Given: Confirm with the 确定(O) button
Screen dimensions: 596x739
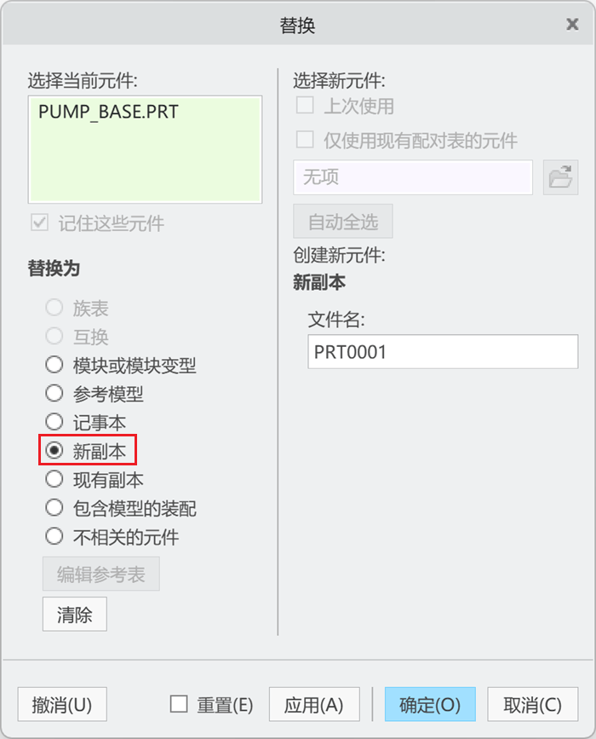Looking at the screenshot, I should [430, 704].
